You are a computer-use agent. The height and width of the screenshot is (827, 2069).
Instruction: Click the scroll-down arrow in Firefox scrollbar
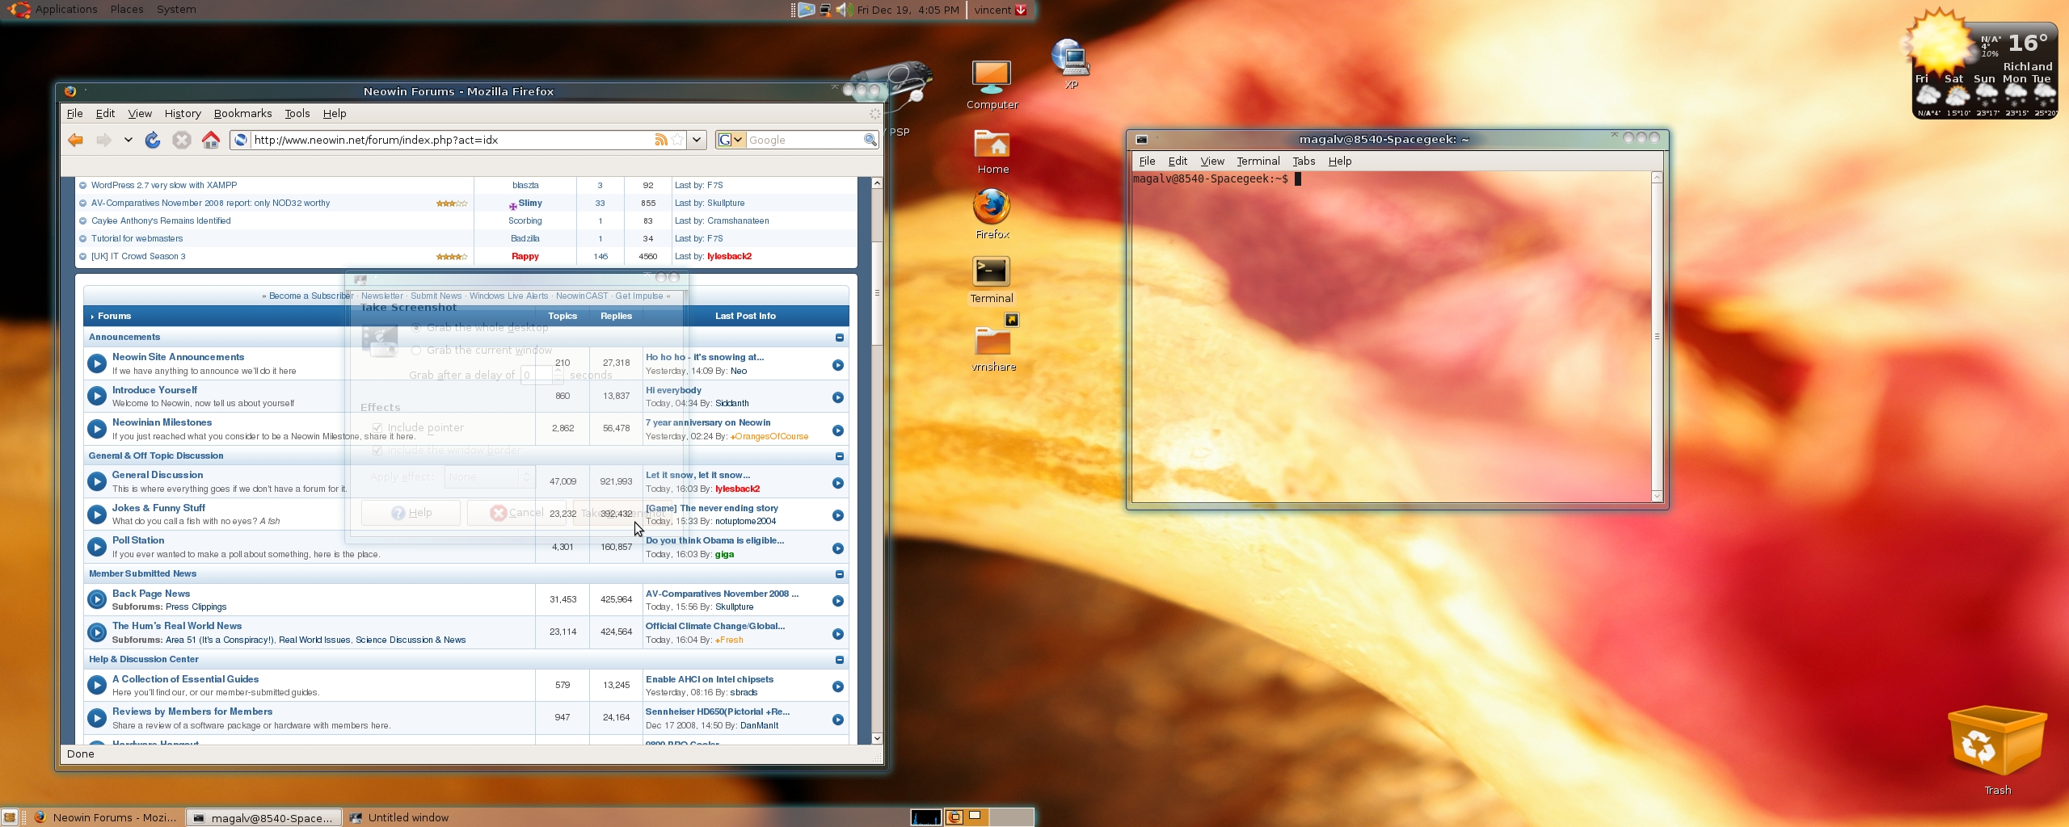(877, 738)
